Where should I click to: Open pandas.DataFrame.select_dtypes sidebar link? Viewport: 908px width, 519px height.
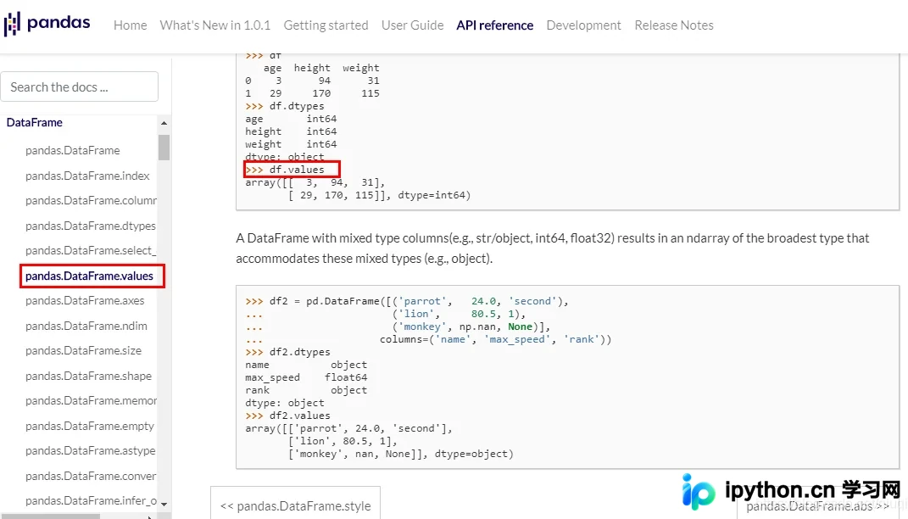(91, 250)
